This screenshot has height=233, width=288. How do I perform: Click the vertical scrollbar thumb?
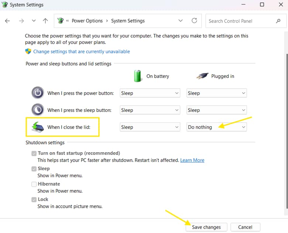click(x=287, y=131)
